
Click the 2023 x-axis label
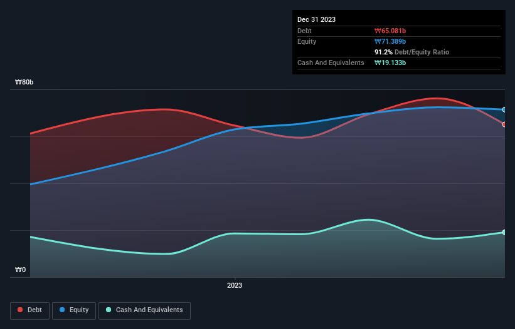pos(235,285)
